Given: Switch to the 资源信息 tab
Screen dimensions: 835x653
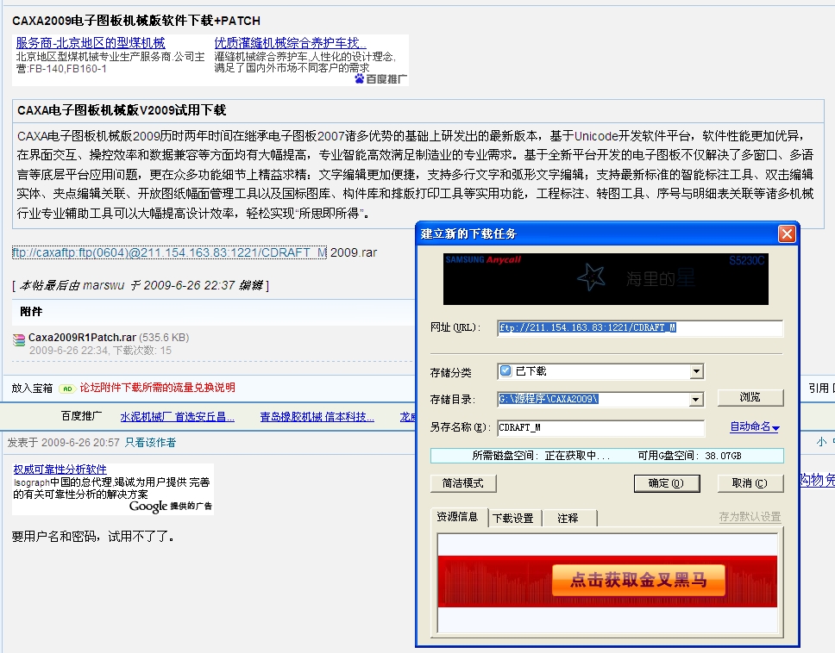Looking at the screenshot, I should click(457, 517).
